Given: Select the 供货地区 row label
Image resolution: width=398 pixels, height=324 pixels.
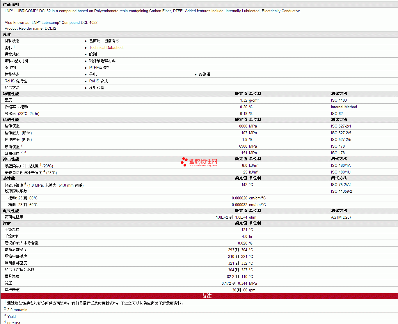Looking at the screenshot, I should click(12, 54).
